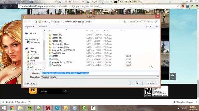This screenshot has height=111, width=199.
Task: Click the Rockstar Games logo in footer
Action: [x=33, y=90]
